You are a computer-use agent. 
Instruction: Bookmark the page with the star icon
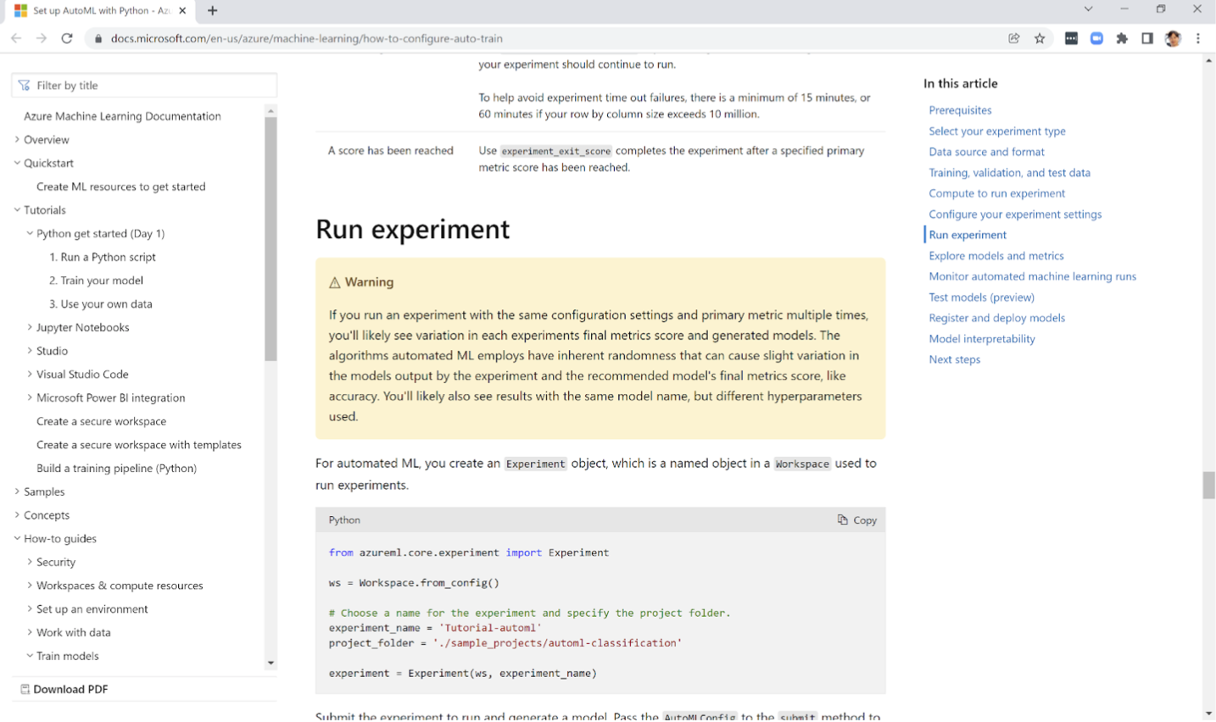[1040, 38]
